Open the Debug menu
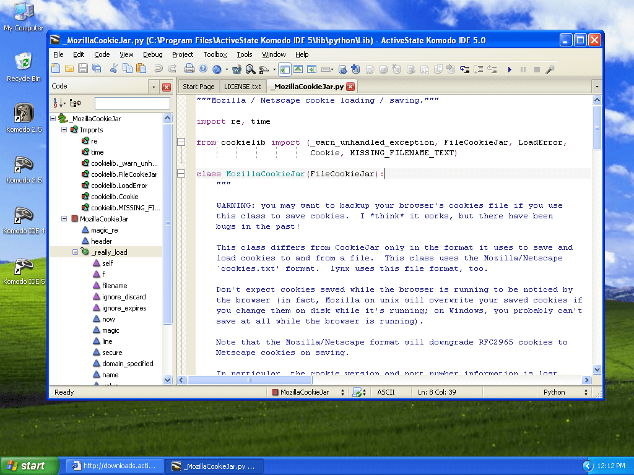This screenshot has width=634, height=475. (153, 54)
